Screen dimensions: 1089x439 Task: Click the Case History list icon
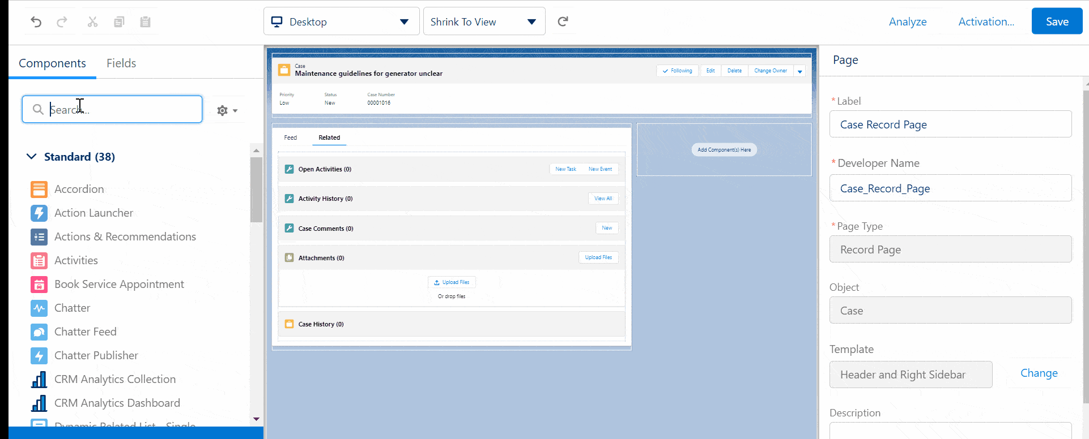[x=289, y=324]
